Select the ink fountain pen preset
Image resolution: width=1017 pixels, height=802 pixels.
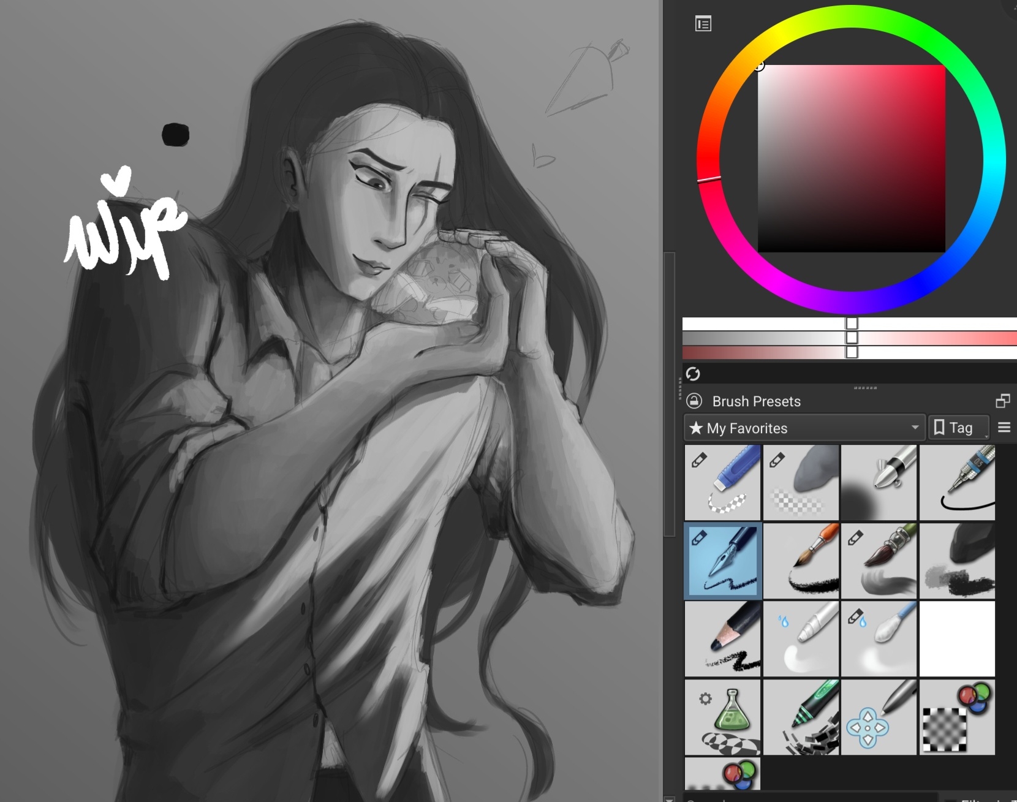(723, 561)
